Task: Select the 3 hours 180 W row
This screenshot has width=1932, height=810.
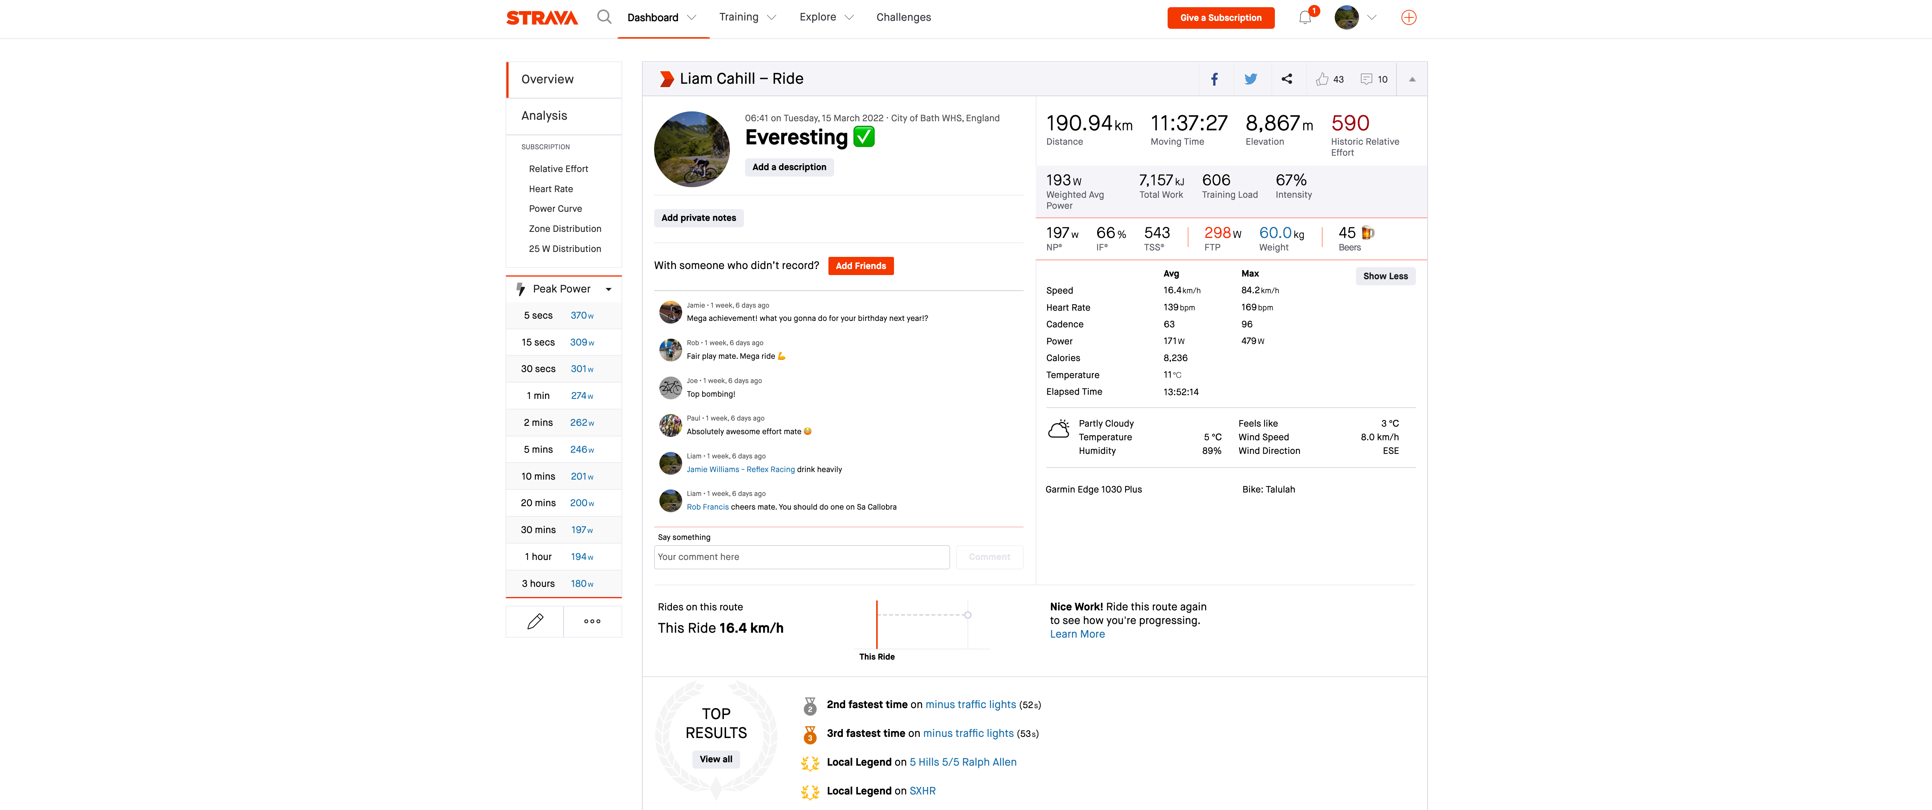Action: tap(564, 583)
